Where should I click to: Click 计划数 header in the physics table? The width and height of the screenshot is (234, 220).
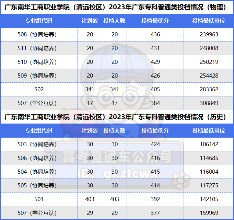pos(90,21)
